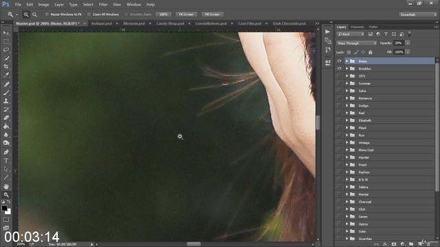Click the foreground color swatch
This screenshot has height=247, width=440.
4,208
